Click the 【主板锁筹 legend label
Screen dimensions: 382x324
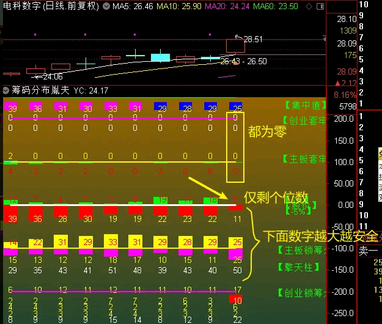pos(302,250)
